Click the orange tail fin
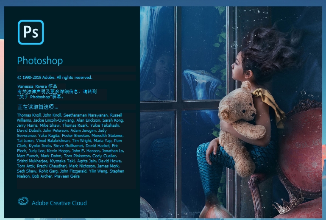The width and height of the screenshot is (326, 220). pyautogui.click(x=214, y=210)
